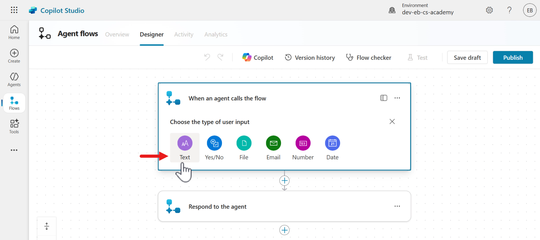This screenshot has height=240, width=540.
Task: Open Respond to the agent options menu
Action: pyautogui.click(x=397, y=206)
